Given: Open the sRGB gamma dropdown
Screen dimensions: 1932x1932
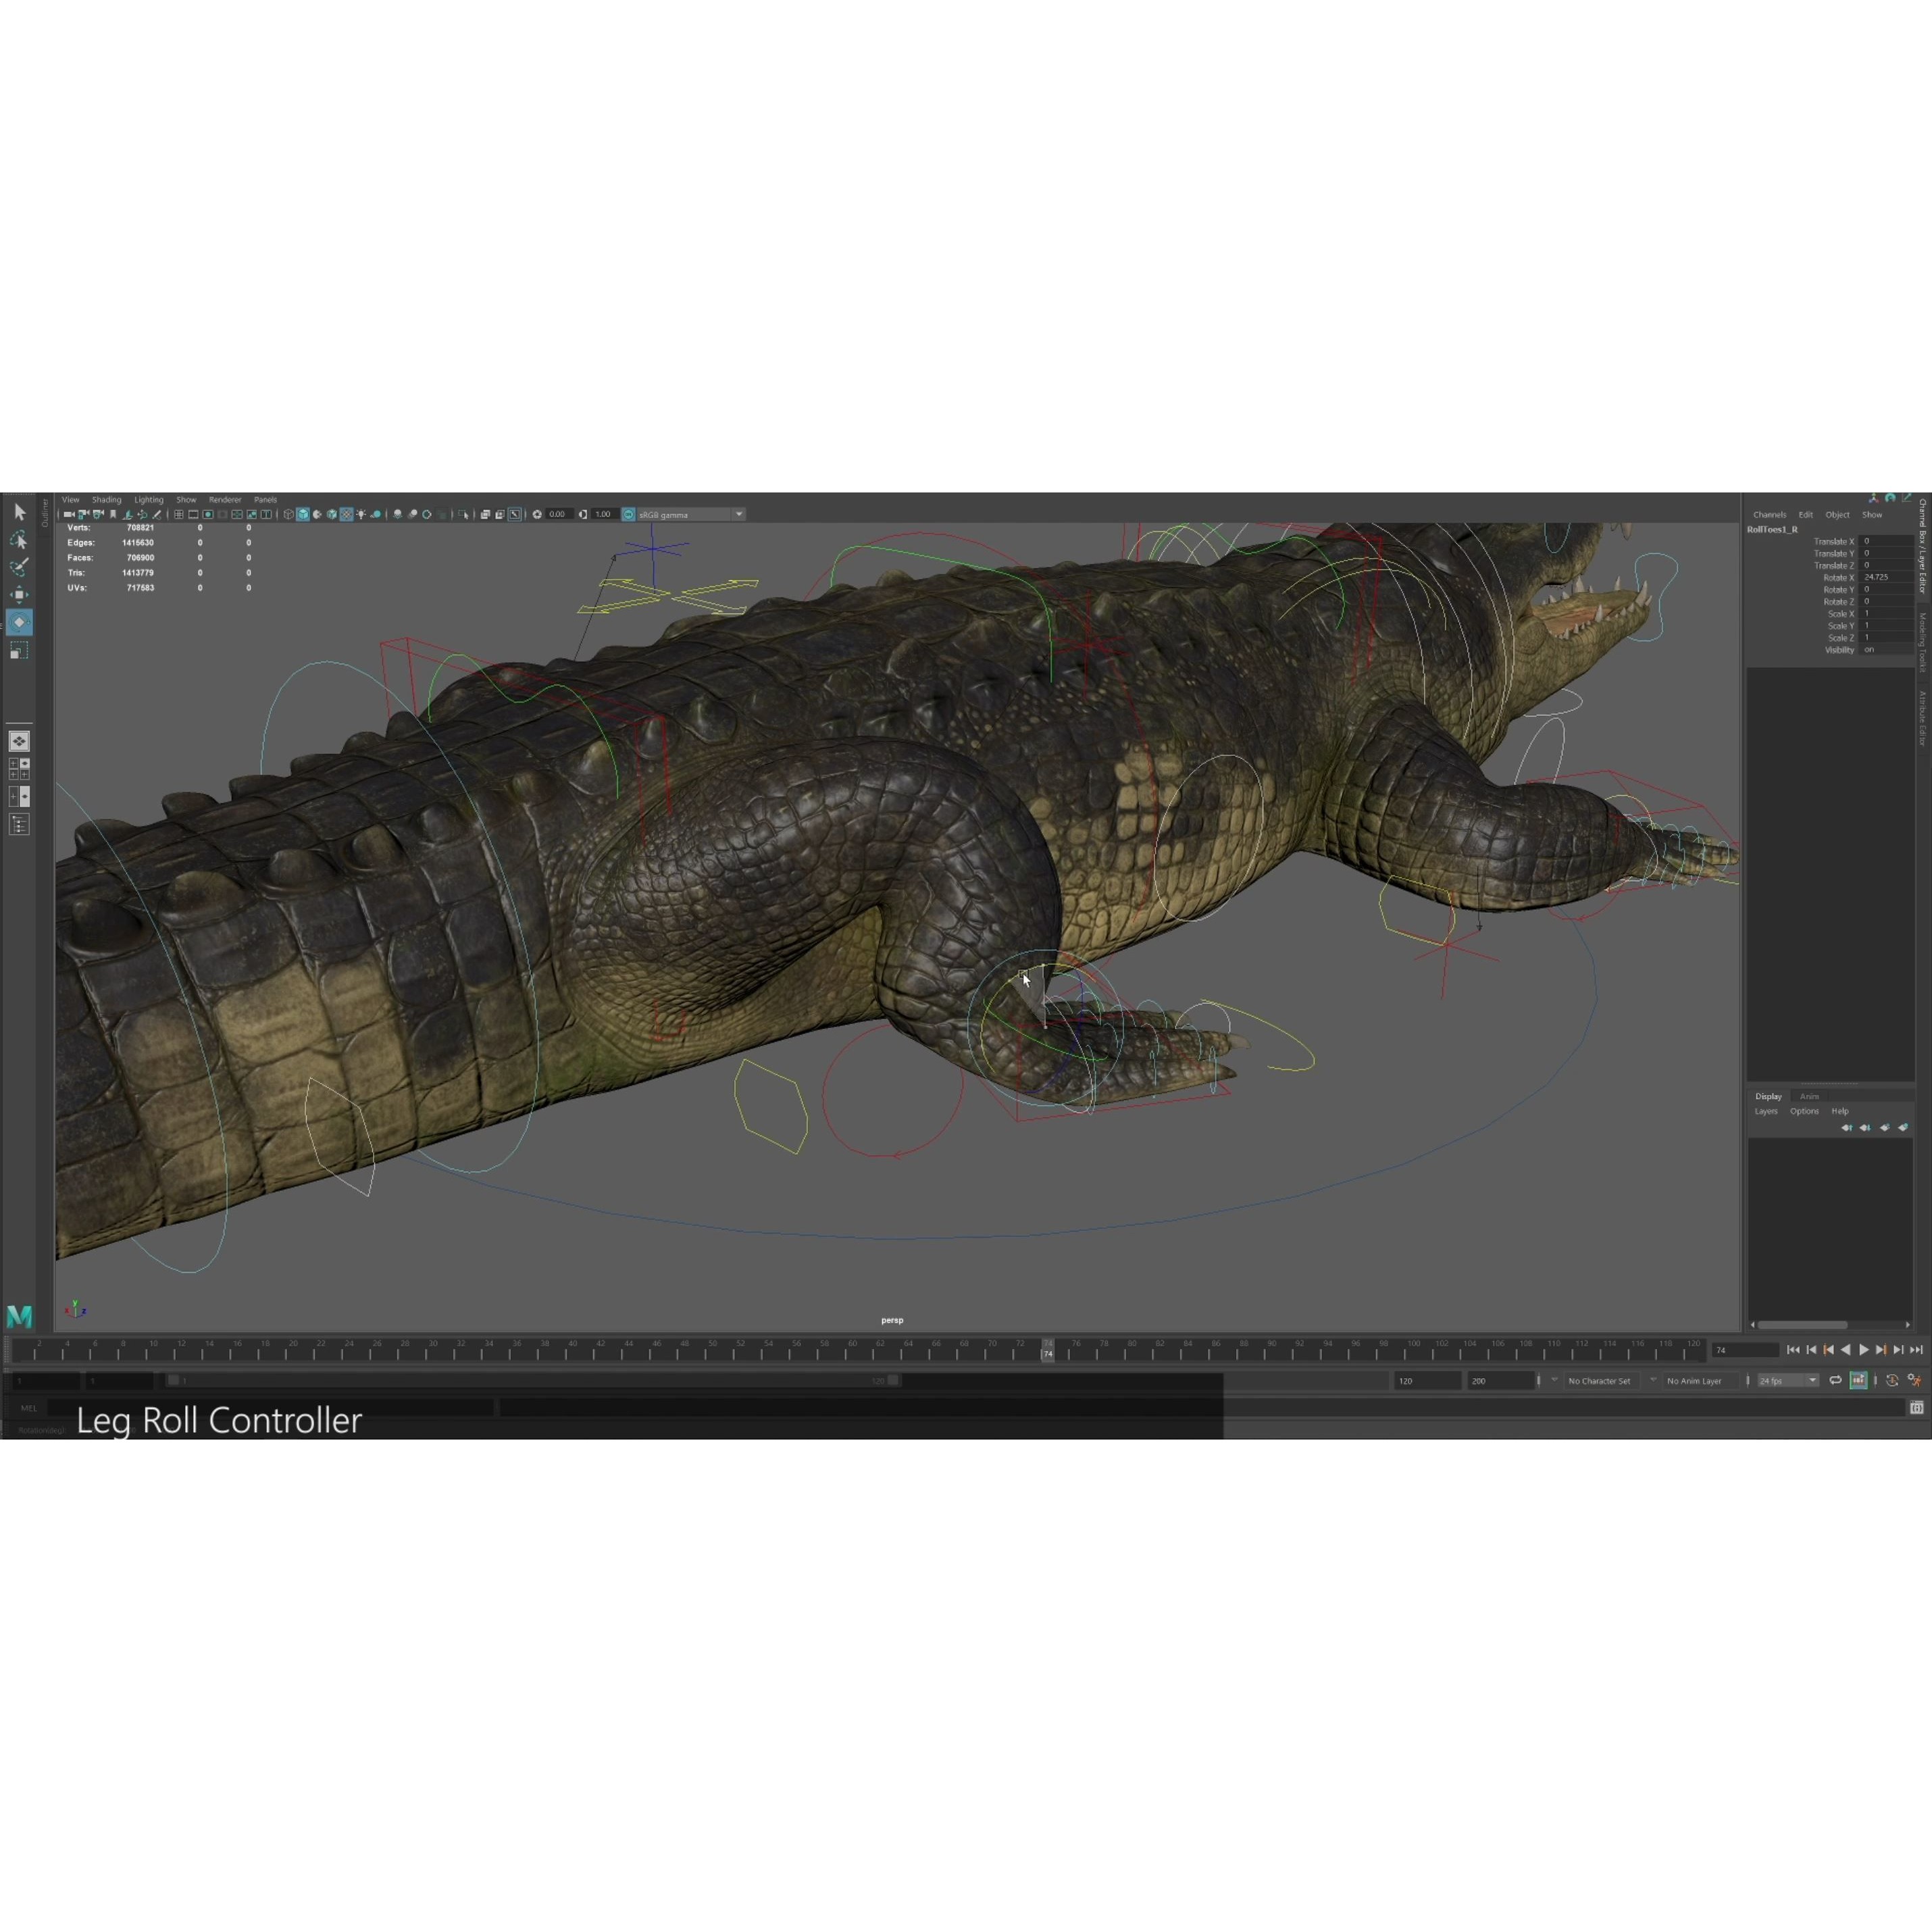Looking at the screenshot, I should (x=691, y=515).
